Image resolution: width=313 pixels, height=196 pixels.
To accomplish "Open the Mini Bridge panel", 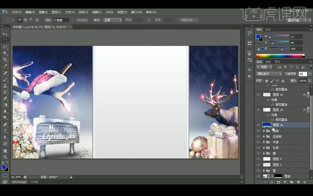I will [19, 182].
